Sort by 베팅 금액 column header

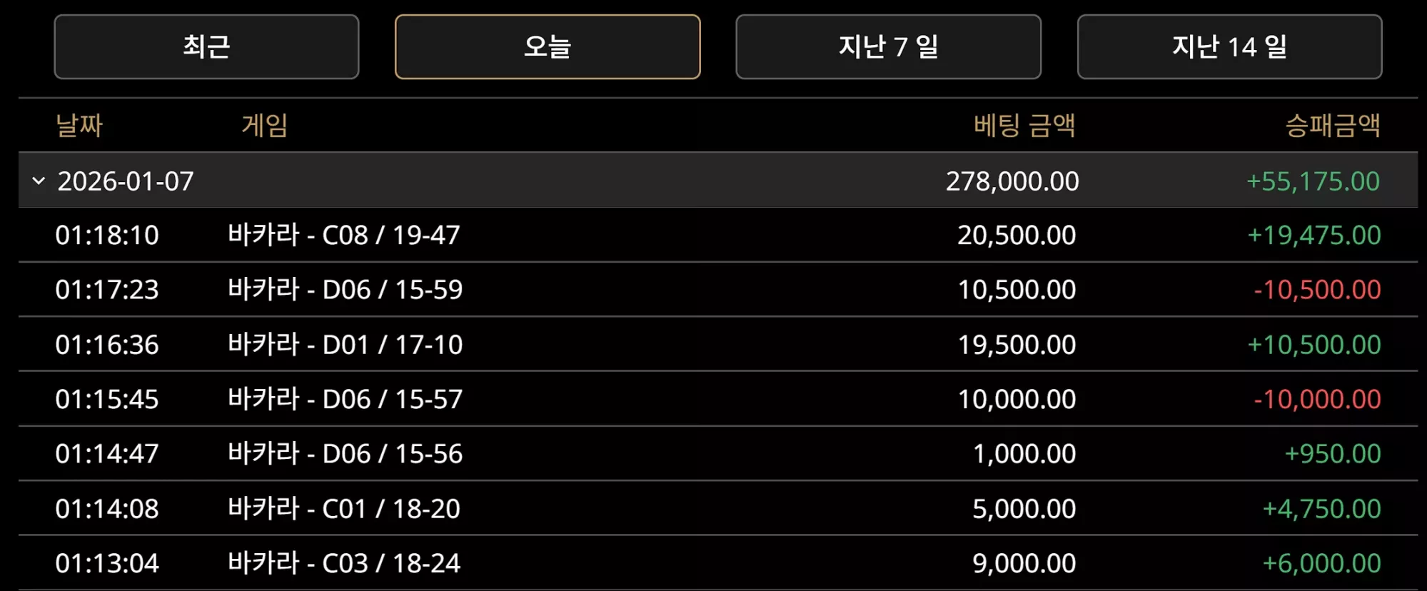[1024, 126]
